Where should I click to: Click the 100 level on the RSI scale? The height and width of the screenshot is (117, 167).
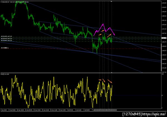[x=163, y=74]
